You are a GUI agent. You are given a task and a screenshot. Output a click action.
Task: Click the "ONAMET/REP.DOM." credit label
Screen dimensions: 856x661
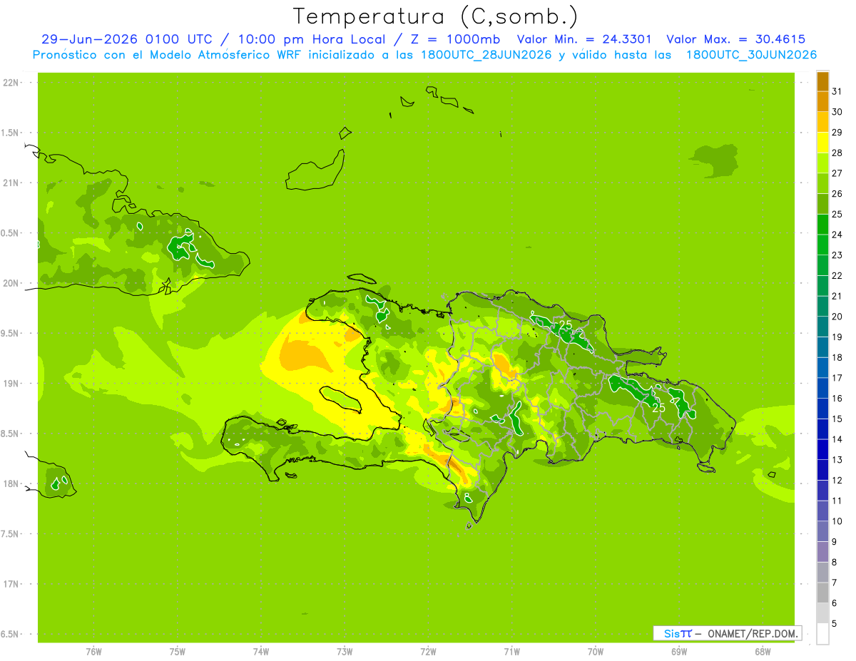(753, 633)
